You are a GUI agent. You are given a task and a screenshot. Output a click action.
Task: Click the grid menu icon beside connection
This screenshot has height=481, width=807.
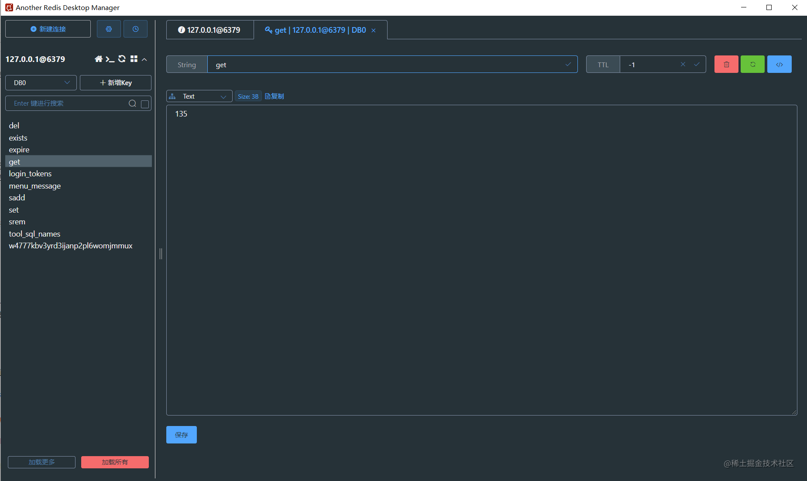(134, 59)
